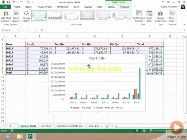
Task: Click Switch Row/Column button
Action: (x=139, y=16)
